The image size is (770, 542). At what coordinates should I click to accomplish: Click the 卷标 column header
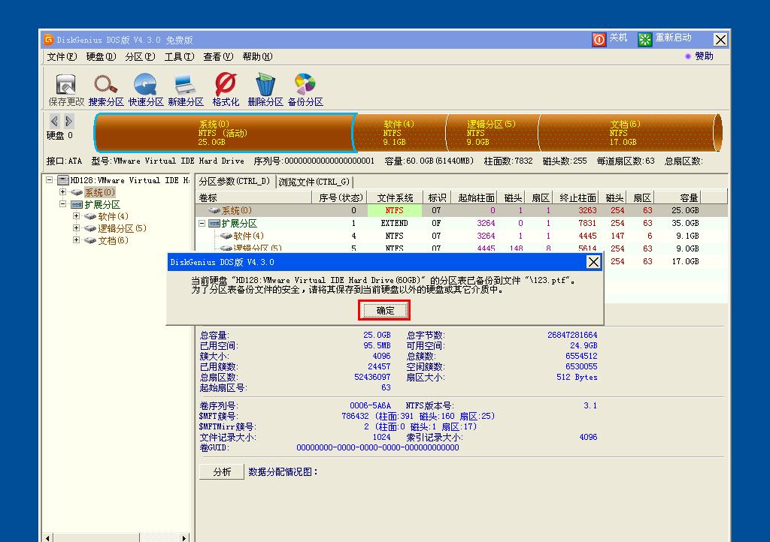tap(254, 197)
